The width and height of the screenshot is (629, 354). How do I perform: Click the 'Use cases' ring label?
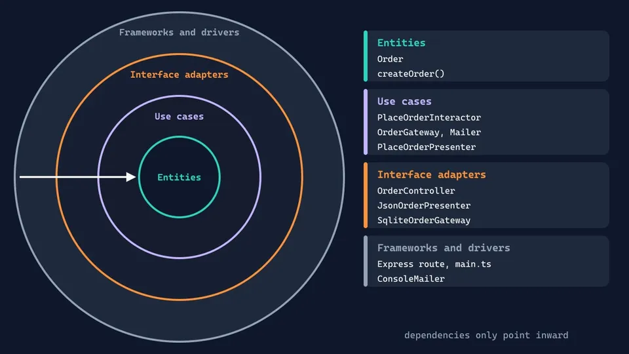click(179, 117)
